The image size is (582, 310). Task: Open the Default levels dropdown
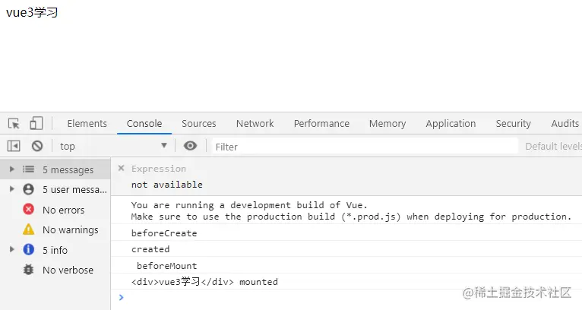(553, 147)
